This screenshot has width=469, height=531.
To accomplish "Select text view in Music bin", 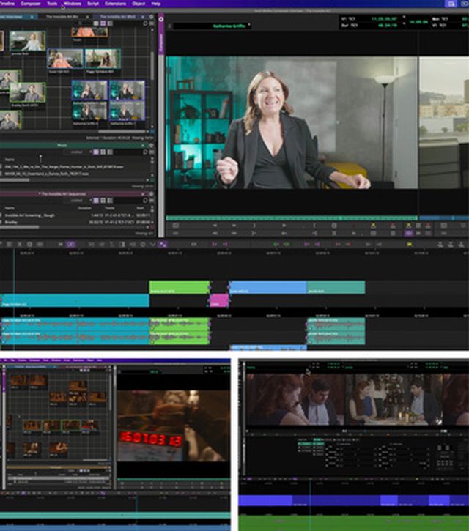I will [x=96, y=152].
